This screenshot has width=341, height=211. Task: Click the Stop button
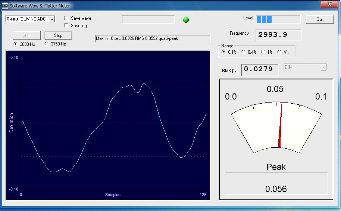tap(58, 35)
